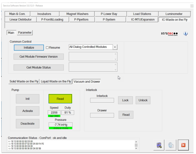Click the red X exit button
Screen dimensions: 196x154
(x=183, y=145)
